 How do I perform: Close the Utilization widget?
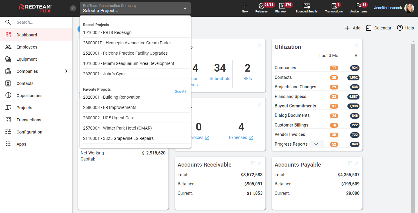click(x=357, y=46)
